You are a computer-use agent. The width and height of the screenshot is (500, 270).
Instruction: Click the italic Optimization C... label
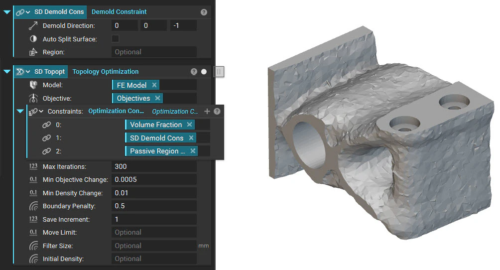click(x=175, y=112)
